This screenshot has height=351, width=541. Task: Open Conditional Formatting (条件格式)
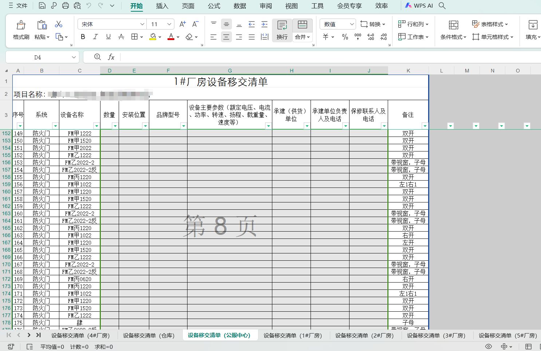(x=453, y=30)
